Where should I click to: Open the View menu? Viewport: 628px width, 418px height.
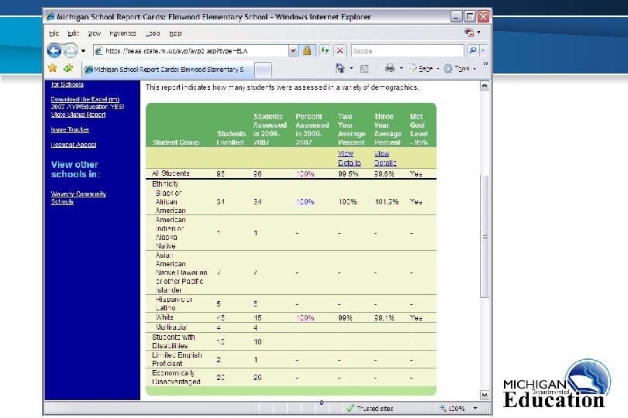pyautogui.click(x=94, y=33)
